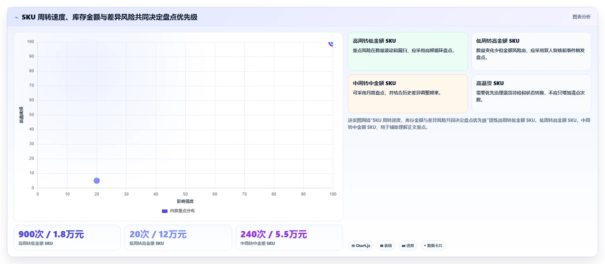Screen dimensions: 605x264
Task: Click the Chart.js tag
Action: (x=361, y=246)
